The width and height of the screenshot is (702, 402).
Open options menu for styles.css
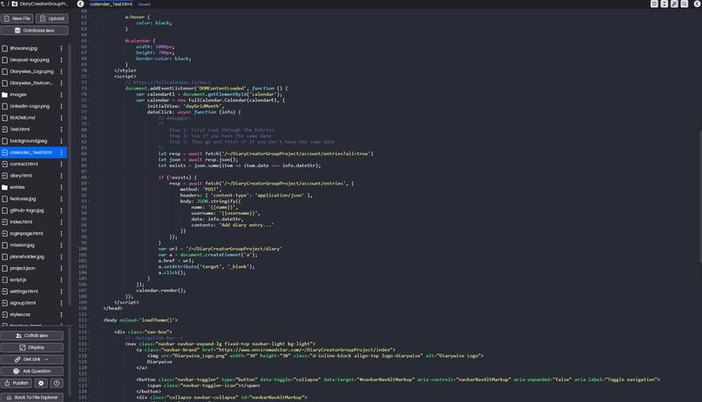point(61,315)
